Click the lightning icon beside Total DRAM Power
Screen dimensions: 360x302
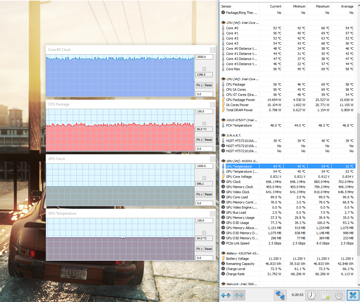(223, 110)
